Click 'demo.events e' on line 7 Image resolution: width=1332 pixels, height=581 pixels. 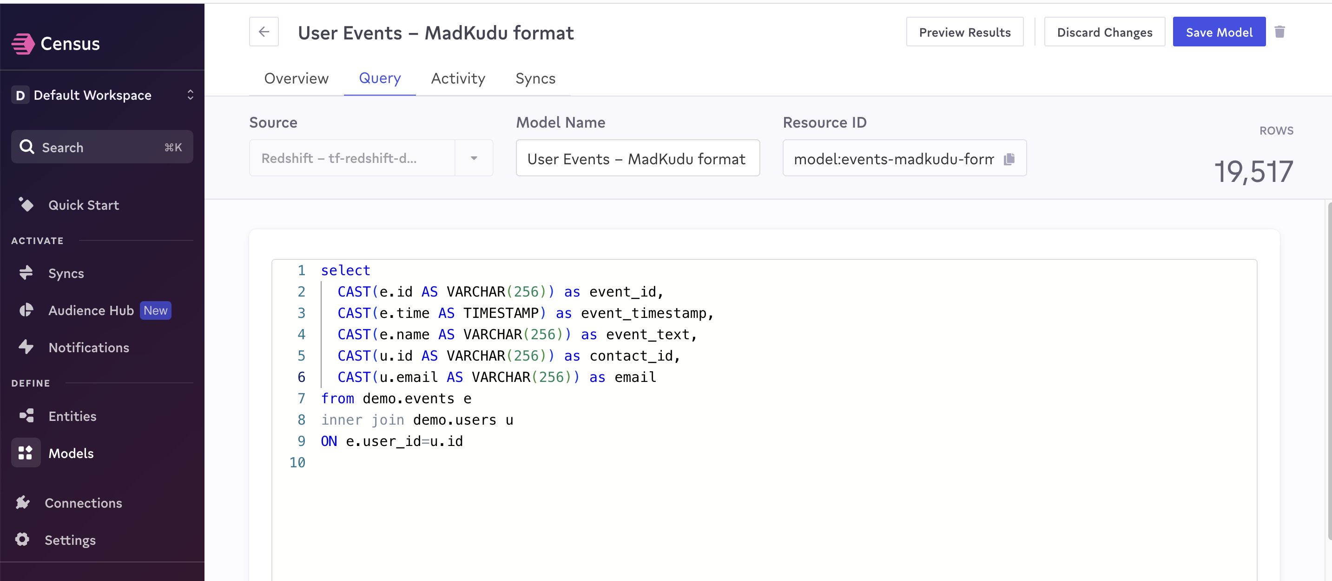coord(417,398)
